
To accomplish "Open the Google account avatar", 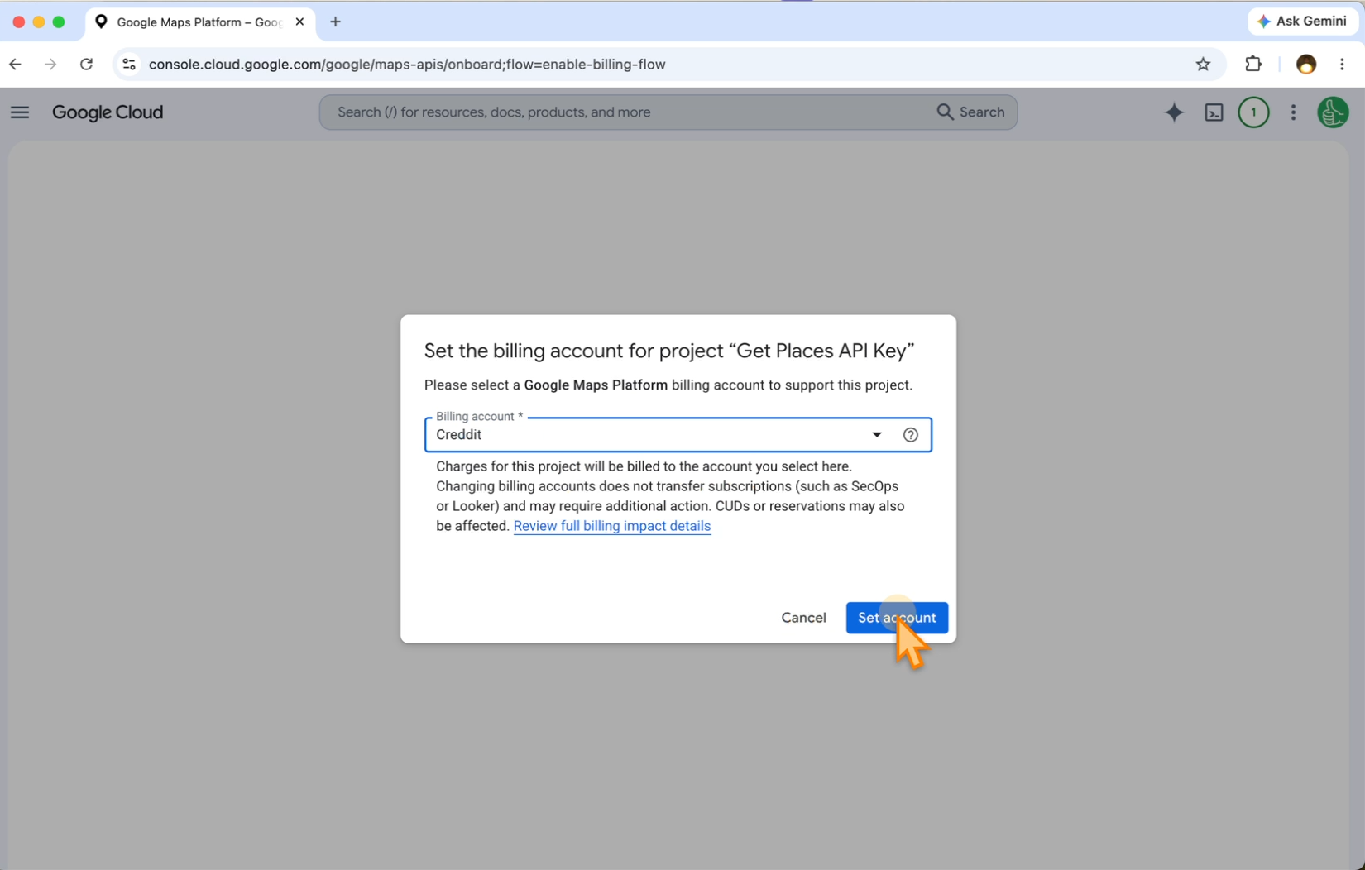I will tap(1332, 112).
